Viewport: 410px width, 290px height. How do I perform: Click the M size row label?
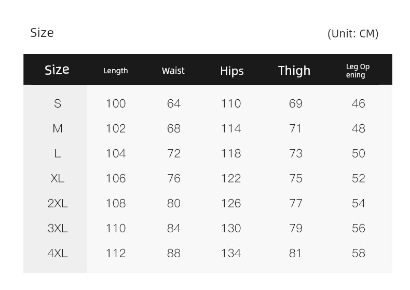(x=58, y=128)
